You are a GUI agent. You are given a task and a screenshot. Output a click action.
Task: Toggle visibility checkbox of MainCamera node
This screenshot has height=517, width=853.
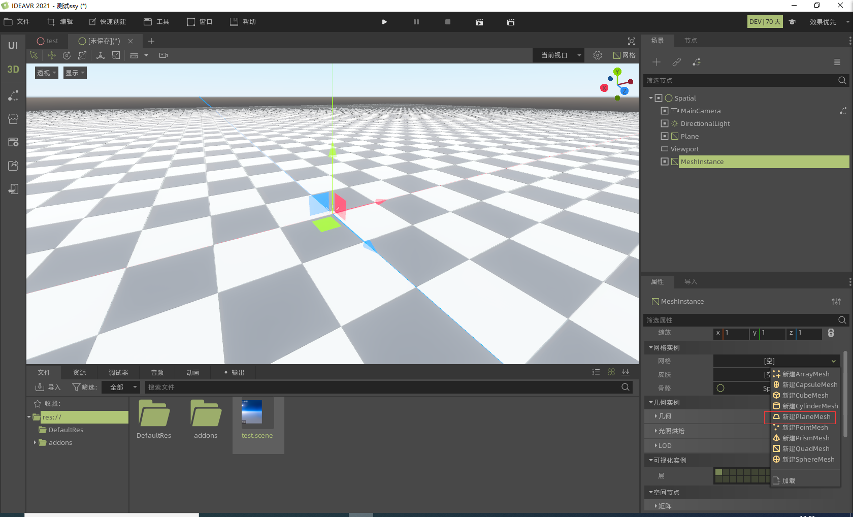665,111
